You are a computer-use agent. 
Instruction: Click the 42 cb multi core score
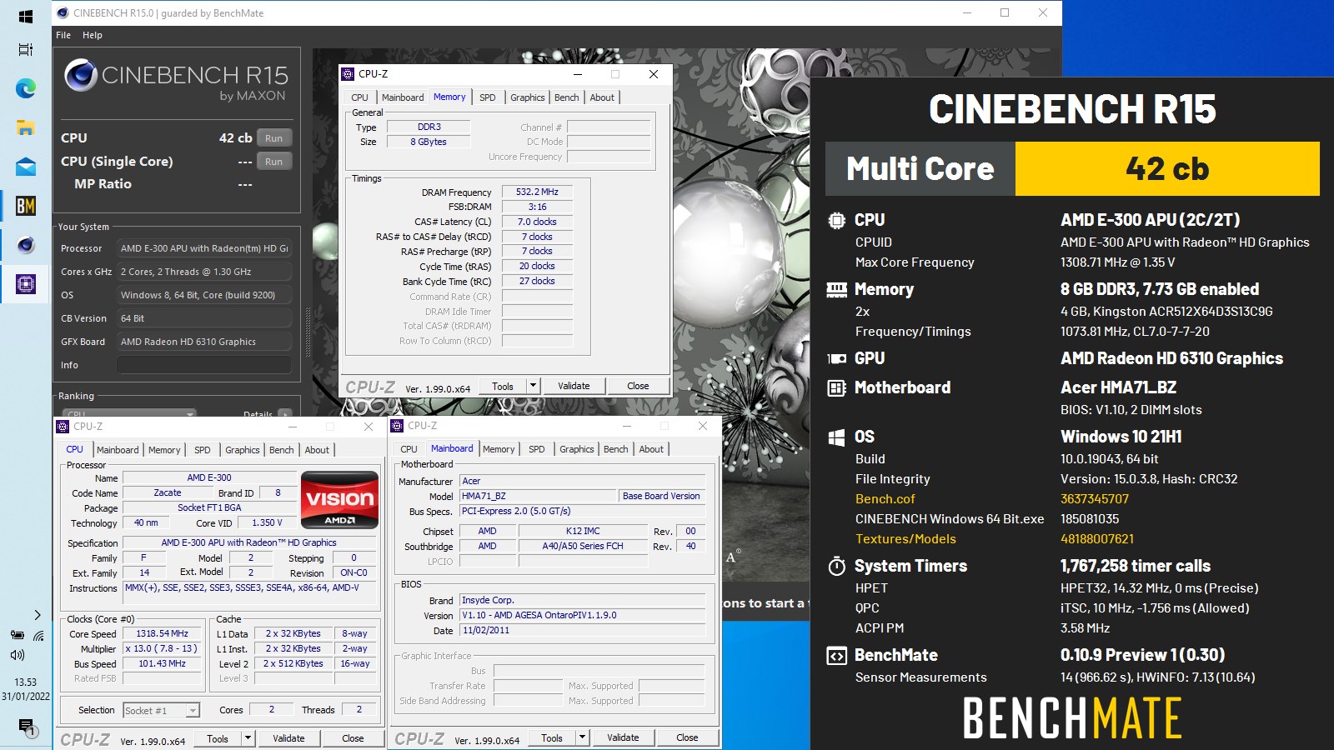[1166, 169]
